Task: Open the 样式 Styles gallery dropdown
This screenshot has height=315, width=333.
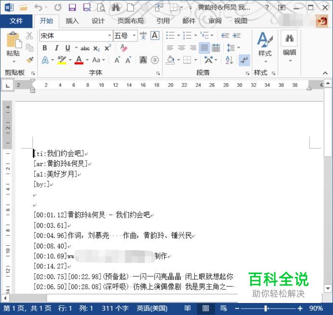Action: tap(265, 47)
